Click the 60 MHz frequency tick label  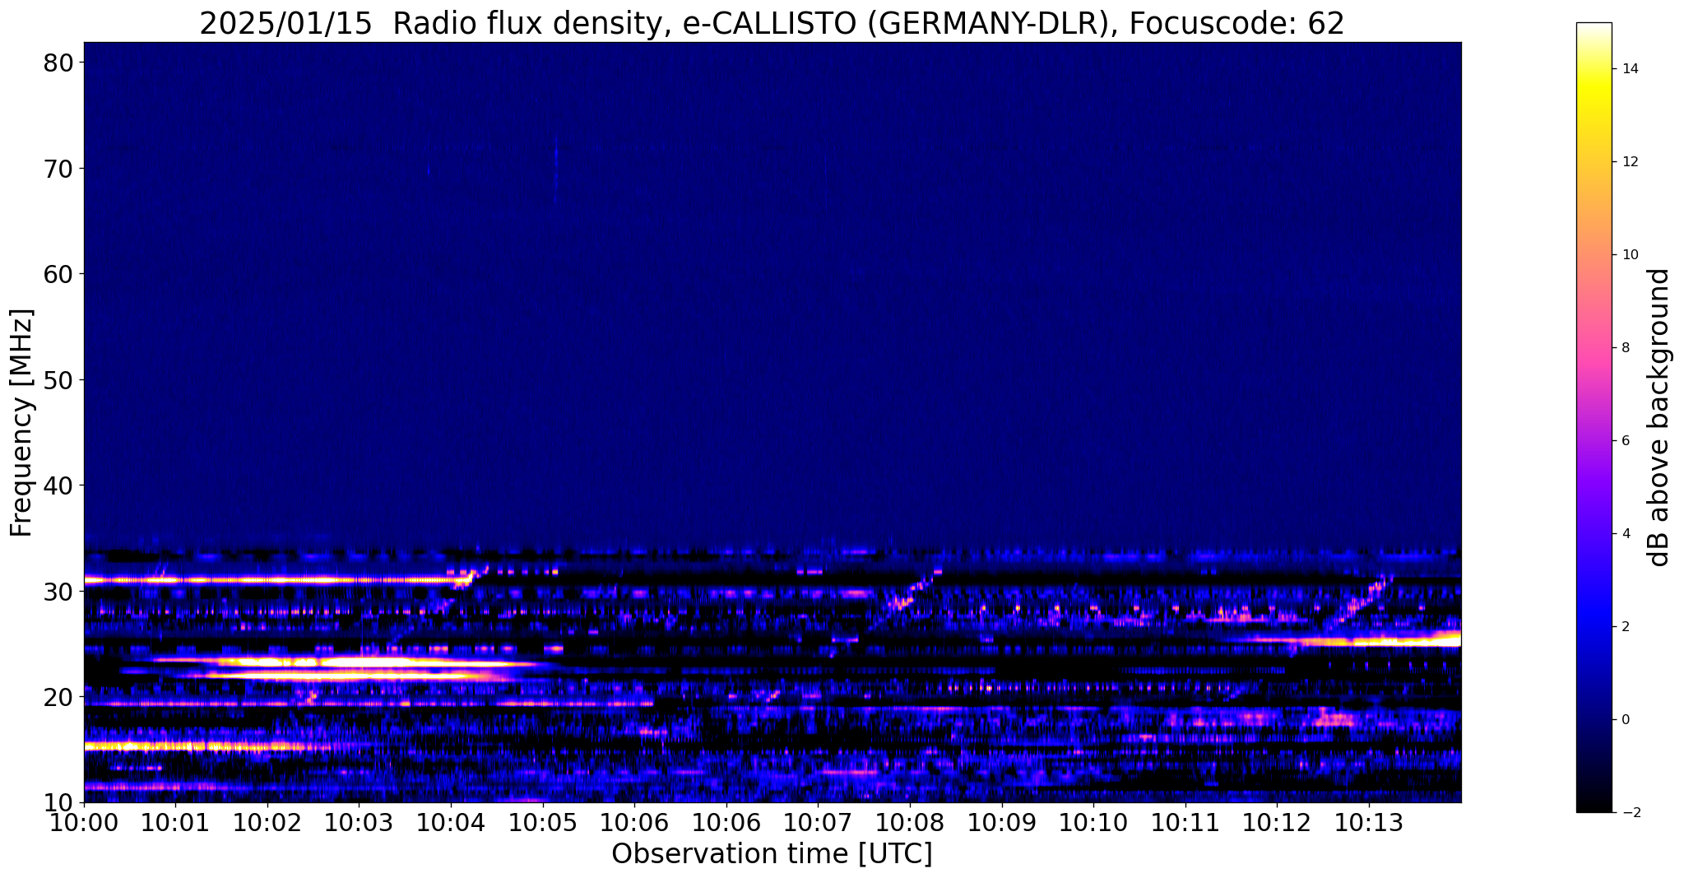point(59,274)
